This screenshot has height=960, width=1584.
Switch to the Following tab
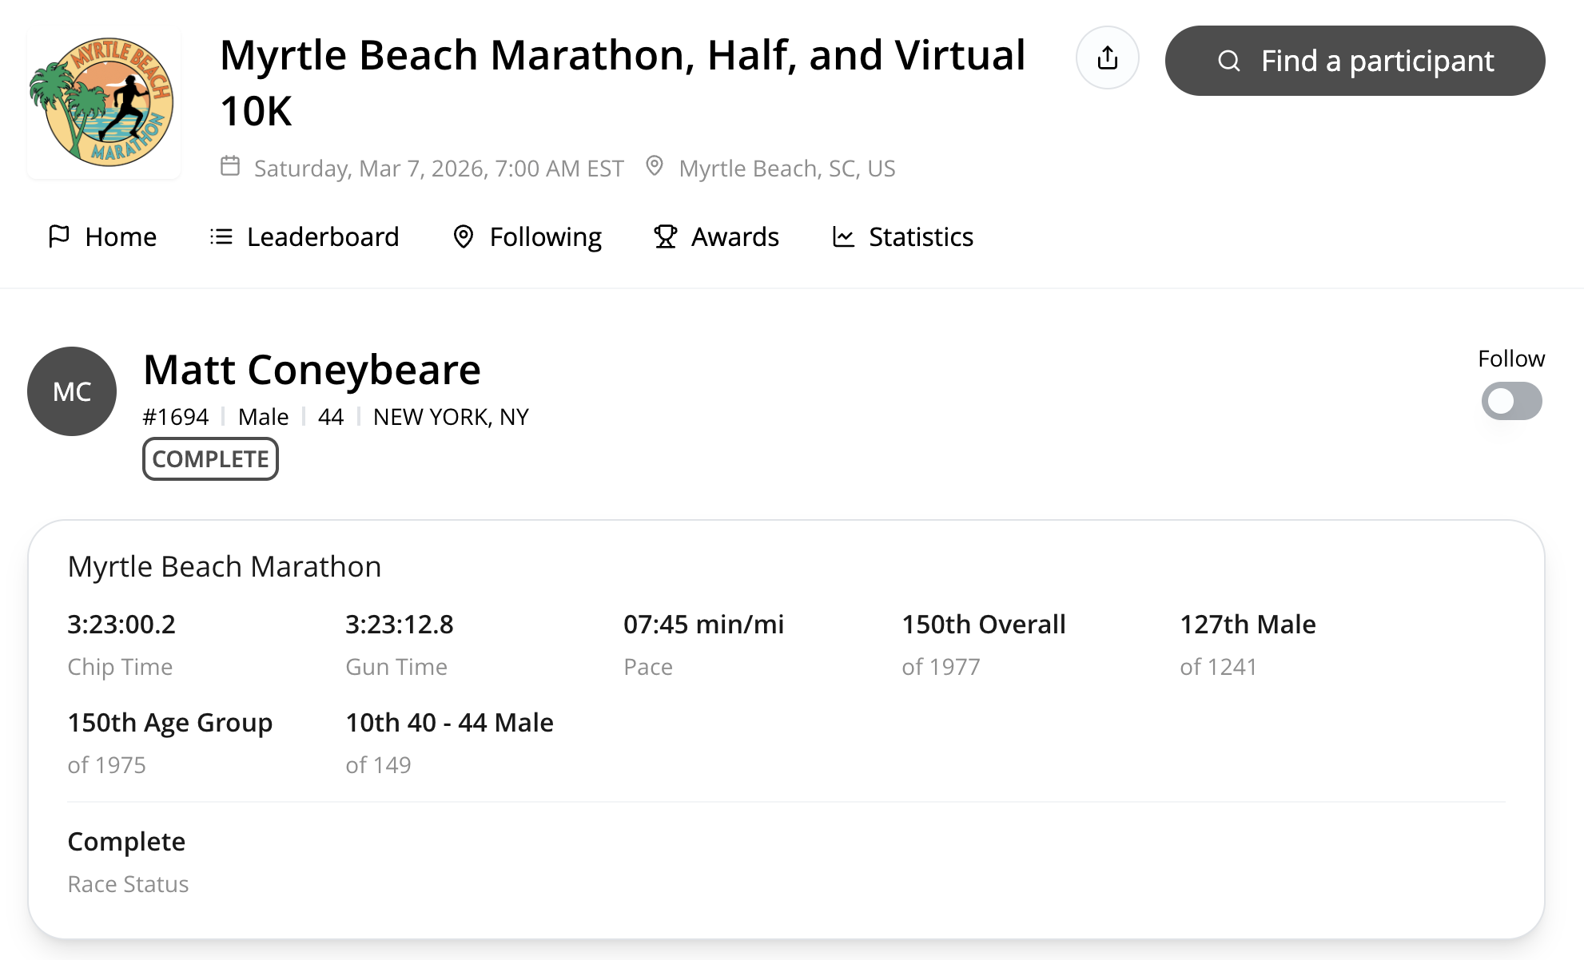pos(527,236)
